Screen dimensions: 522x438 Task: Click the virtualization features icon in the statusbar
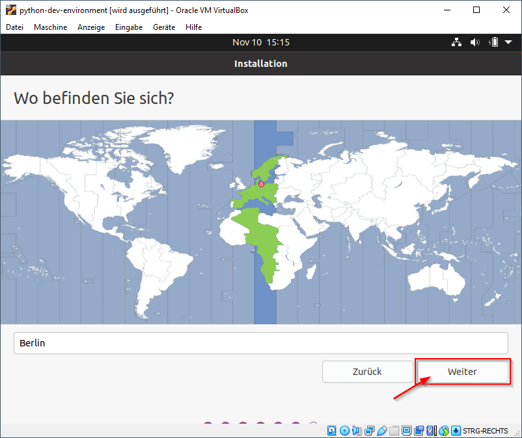pyautogui.click(x=431, y=431)
